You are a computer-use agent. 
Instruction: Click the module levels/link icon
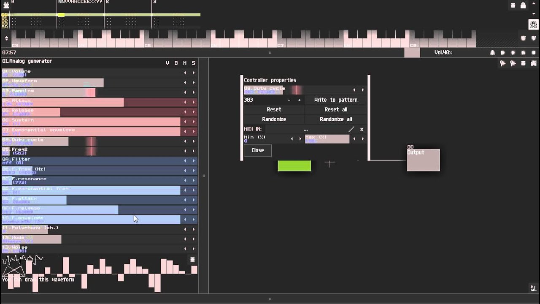pyautogui.click(x=534, y=63)
